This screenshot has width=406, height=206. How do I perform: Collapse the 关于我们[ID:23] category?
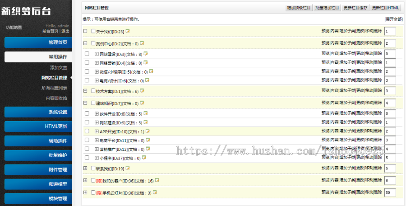coord(85,31)
